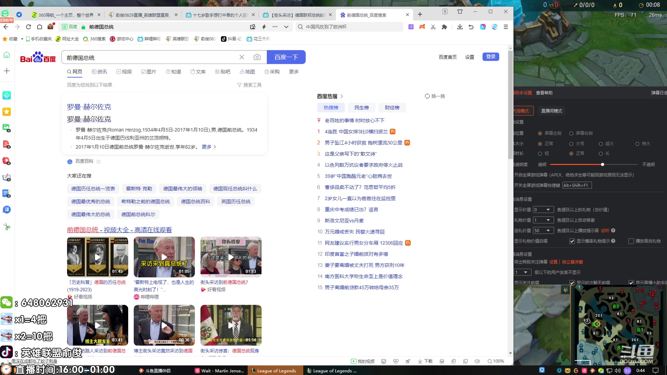The width and height of the screenshot is (667, 375).
Task: Open Wait - Martin Jensen taskbar item
Action: [x=220, y=371]
